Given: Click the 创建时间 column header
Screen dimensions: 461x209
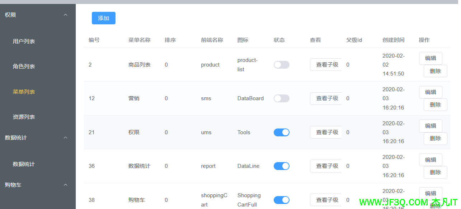Looking at the screenshot, I should [x=393, y=40].
